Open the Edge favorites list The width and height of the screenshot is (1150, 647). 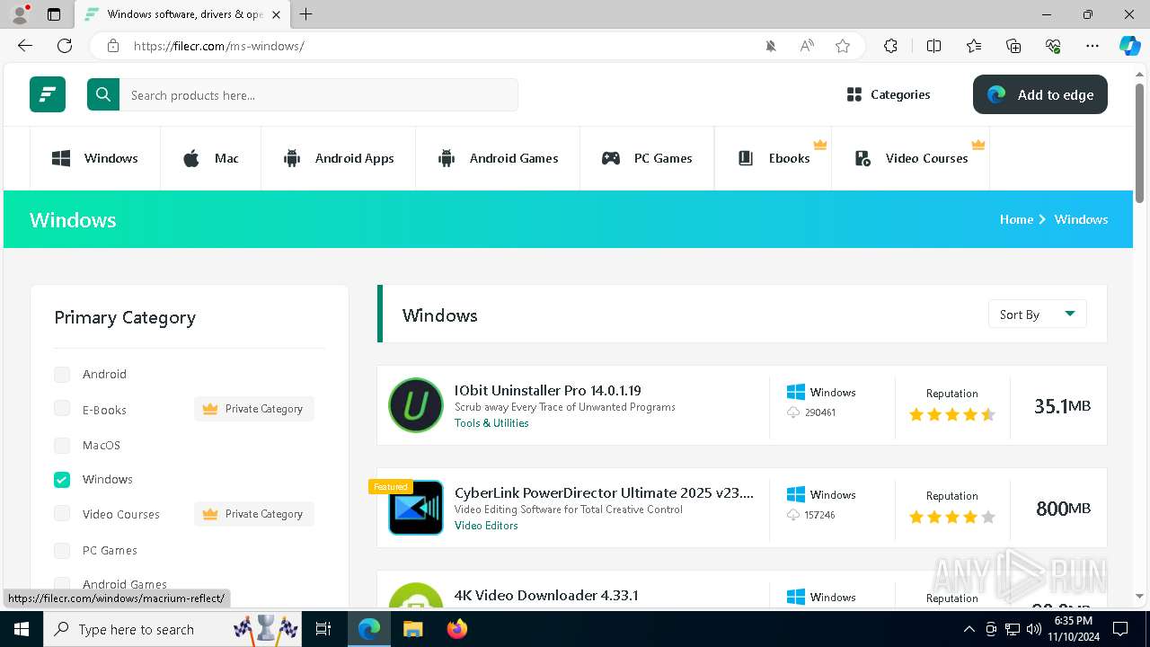(974, 46)
